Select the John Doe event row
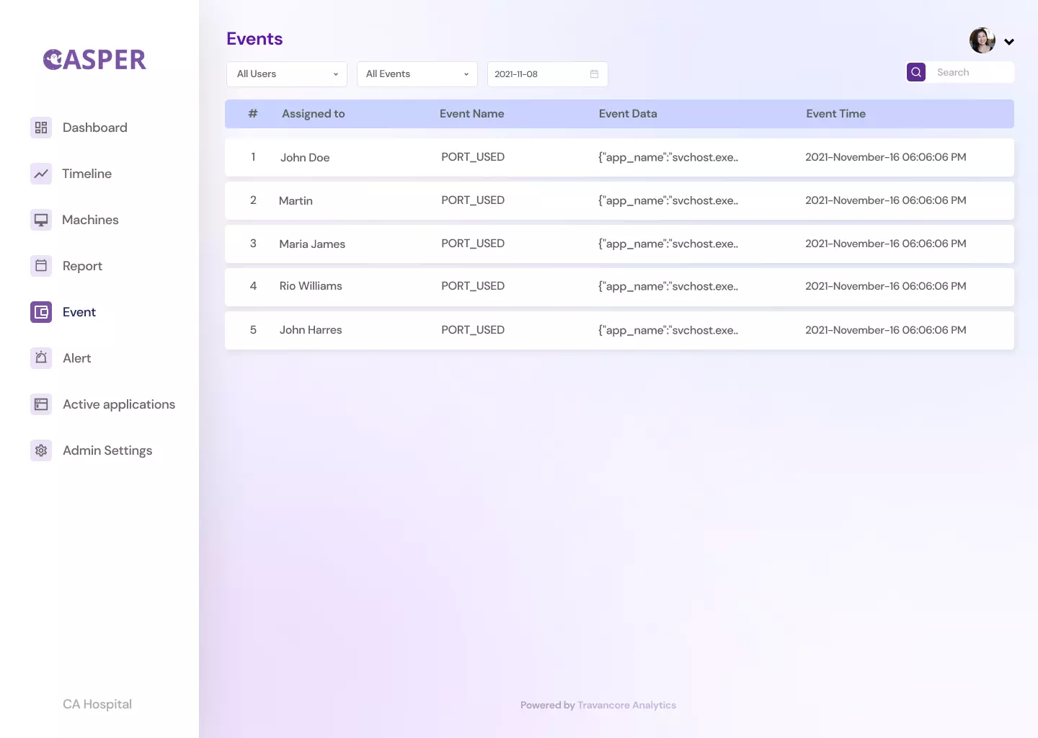Image resolution: width=1038 pixels, height=738 pixels. [x=619, y=157]
